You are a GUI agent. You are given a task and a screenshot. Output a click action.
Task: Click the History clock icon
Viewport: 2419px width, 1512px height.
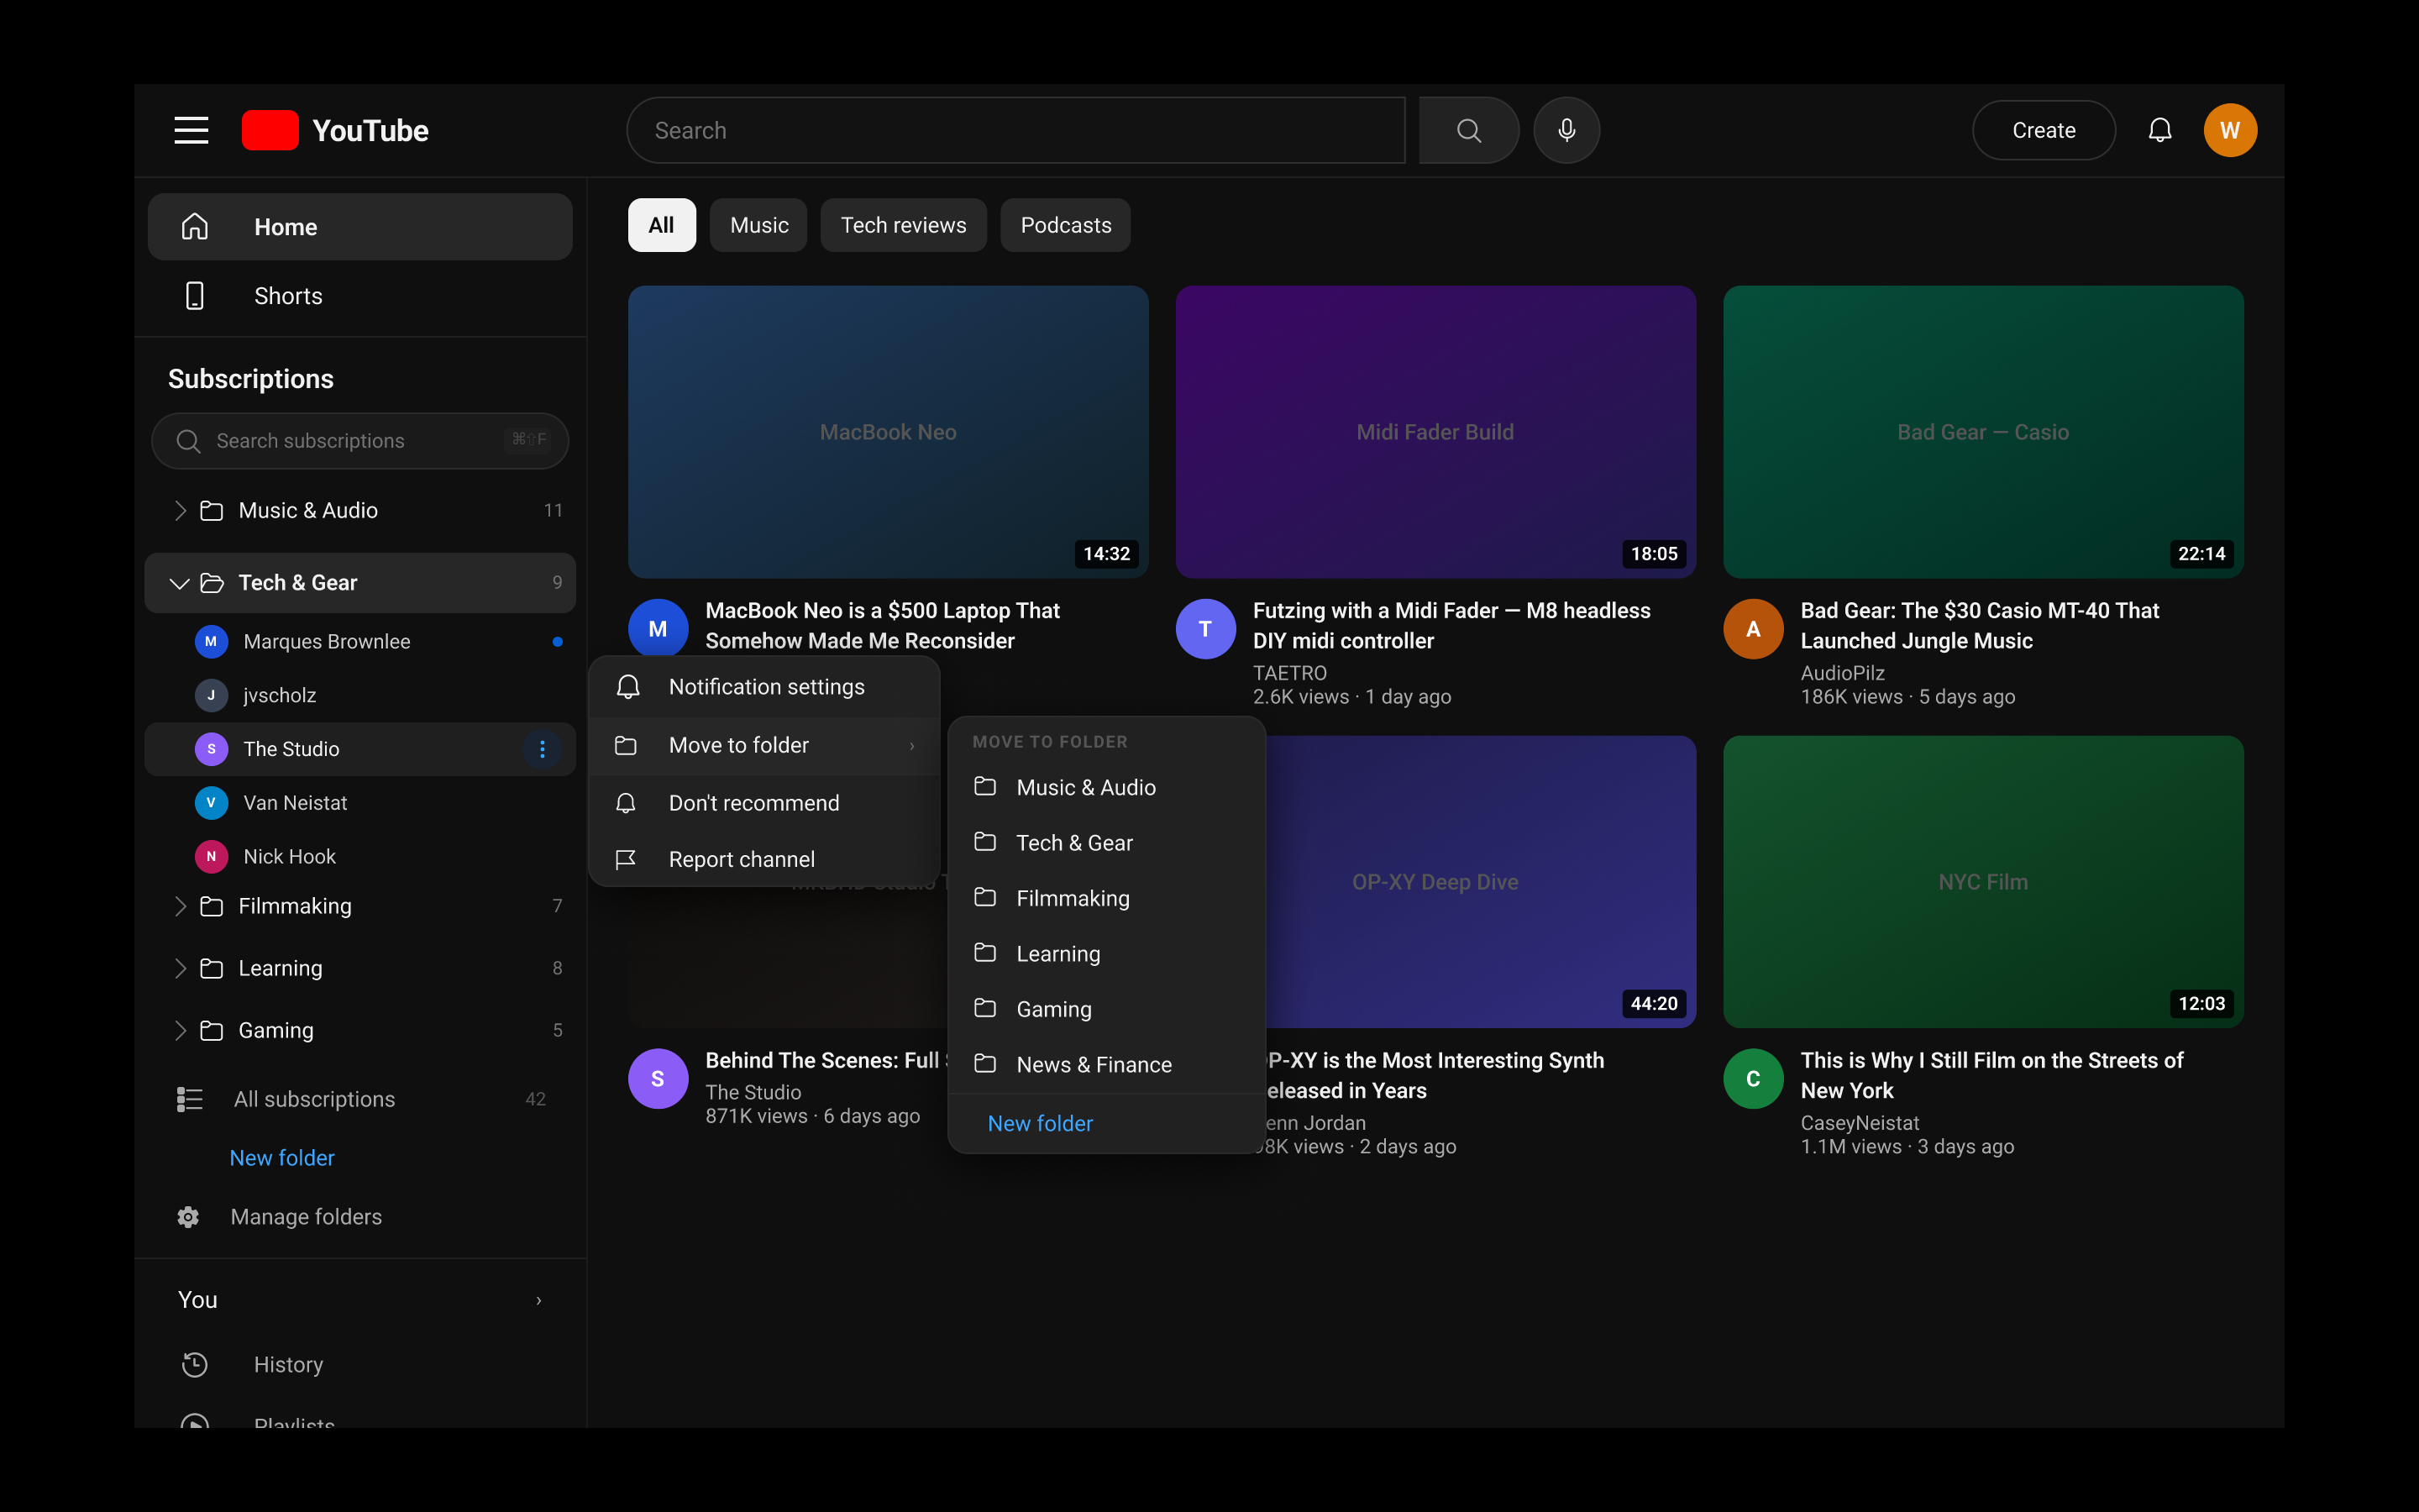[x=195, y=1365]
